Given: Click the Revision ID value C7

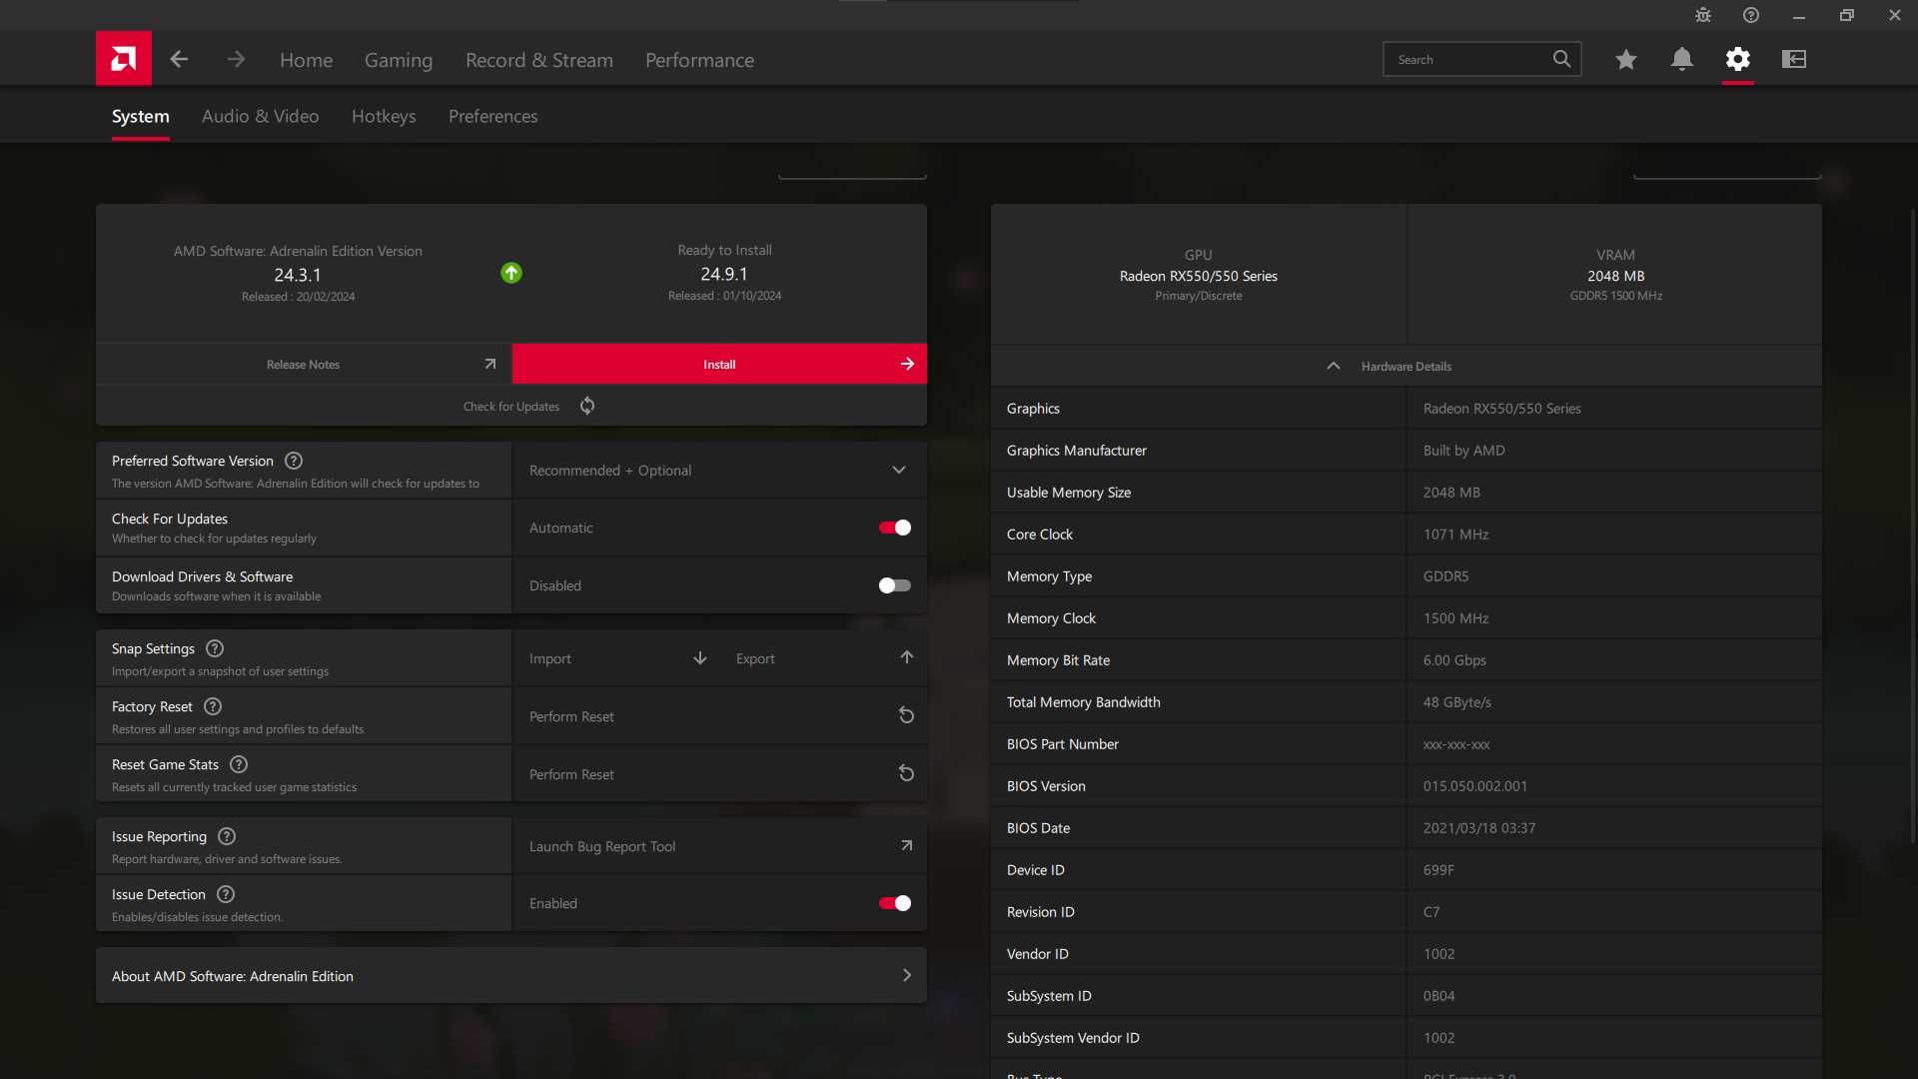Looking at the screenshot, I should point(1432,912).
